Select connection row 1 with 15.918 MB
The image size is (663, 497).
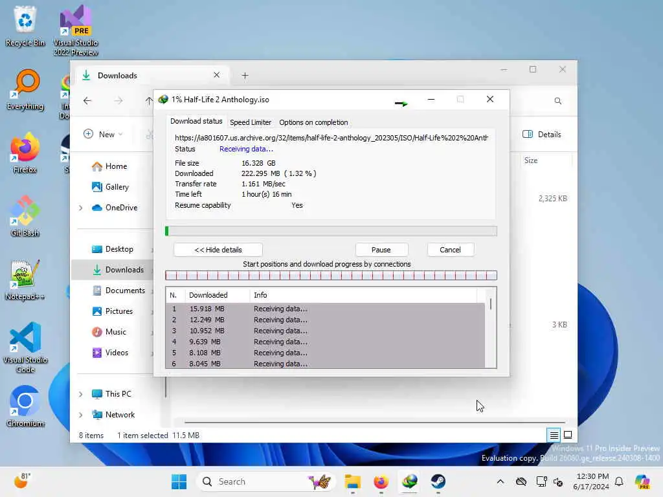(x=326, y=309)
